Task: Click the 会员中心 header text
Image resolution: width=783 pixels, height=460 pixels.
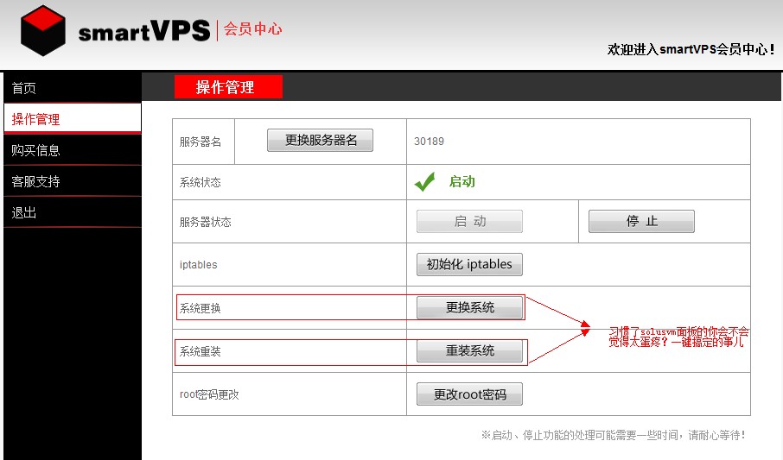Action: (x=252, y=29)
